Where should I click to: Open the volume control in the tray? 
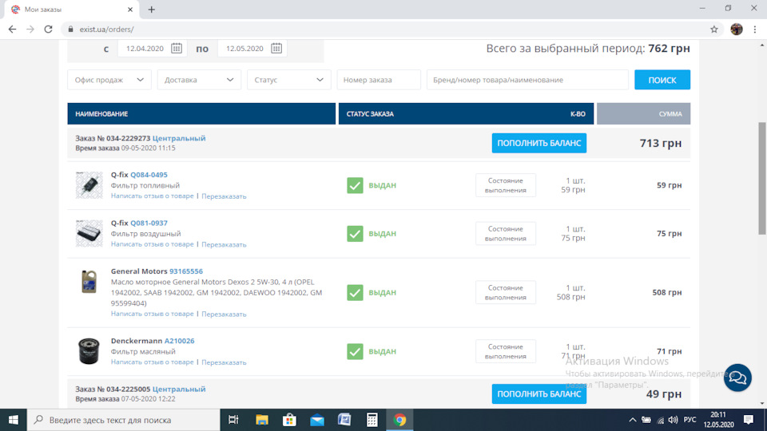(x=673, y=420)
